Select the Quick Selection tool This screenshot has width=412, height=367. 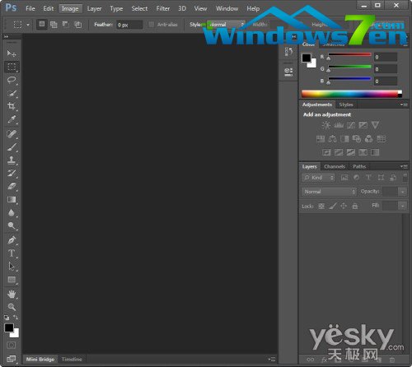pos(12,93)
